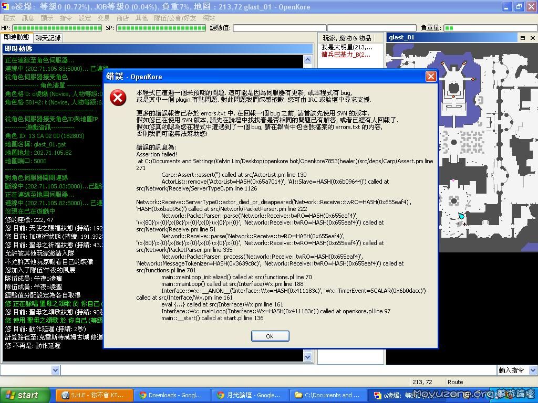Open the 訊息 menu
The image size is (538, 403).
[28, 18]
